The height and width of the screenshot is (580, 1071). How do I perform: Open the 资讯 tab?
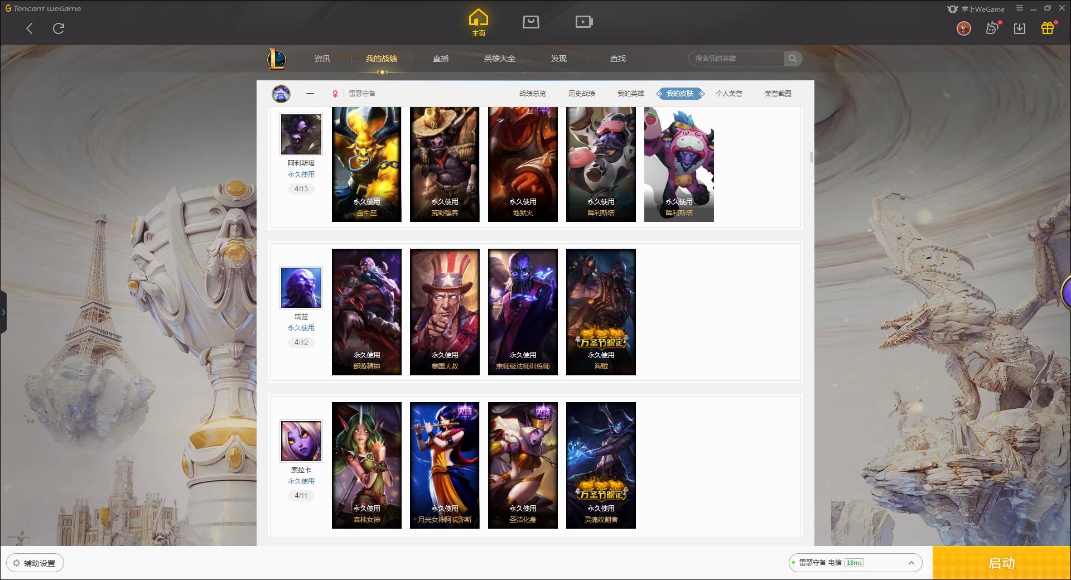pos(322,59)
